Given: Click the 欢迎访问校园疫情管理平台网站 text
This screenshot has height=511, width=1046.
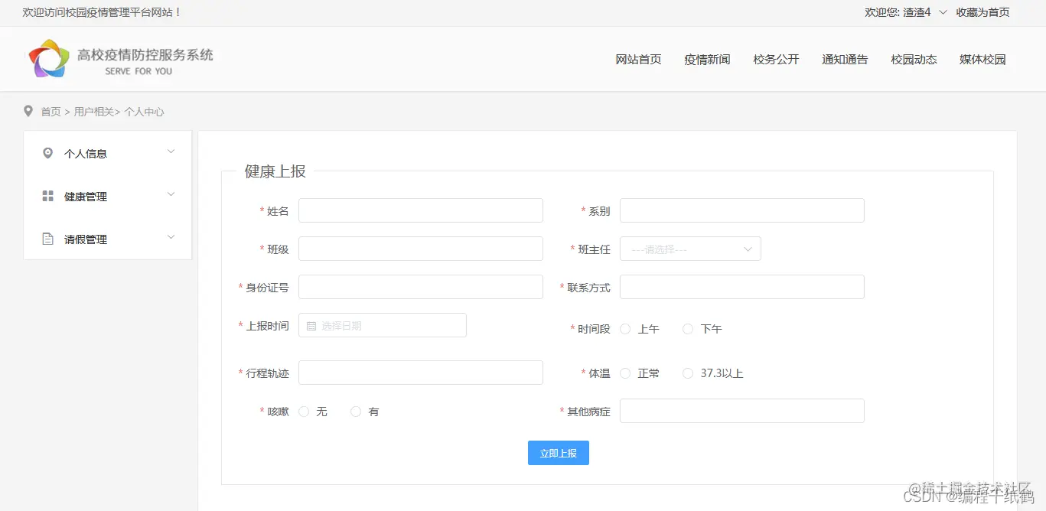Looking at the screenshot, I should [102, 12].
